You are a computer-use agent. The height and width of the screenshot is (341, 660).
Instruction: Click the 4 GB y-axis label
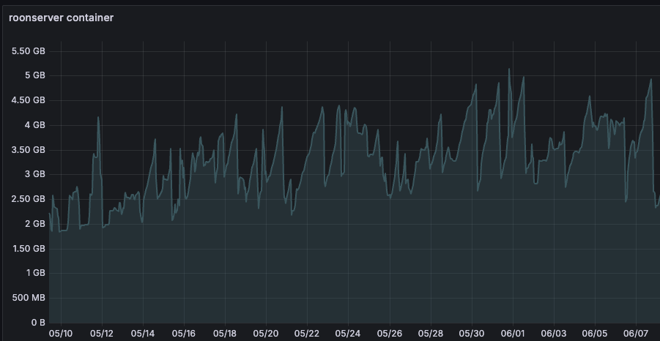tap(35, 125)
